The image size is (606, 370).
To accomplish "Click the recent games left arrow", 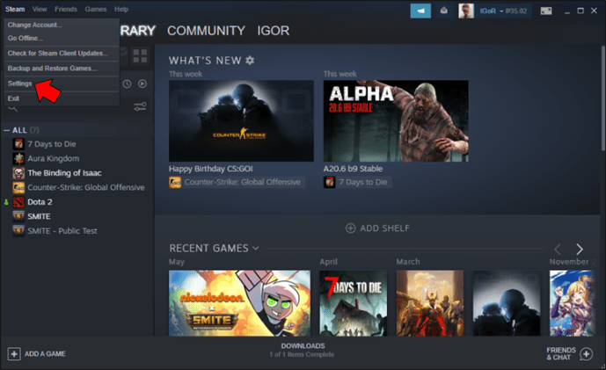I will (x=558, y=249).
